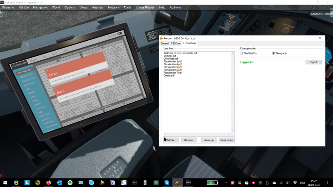
Task: Open the network tray icon
Action: click(281, 182)
